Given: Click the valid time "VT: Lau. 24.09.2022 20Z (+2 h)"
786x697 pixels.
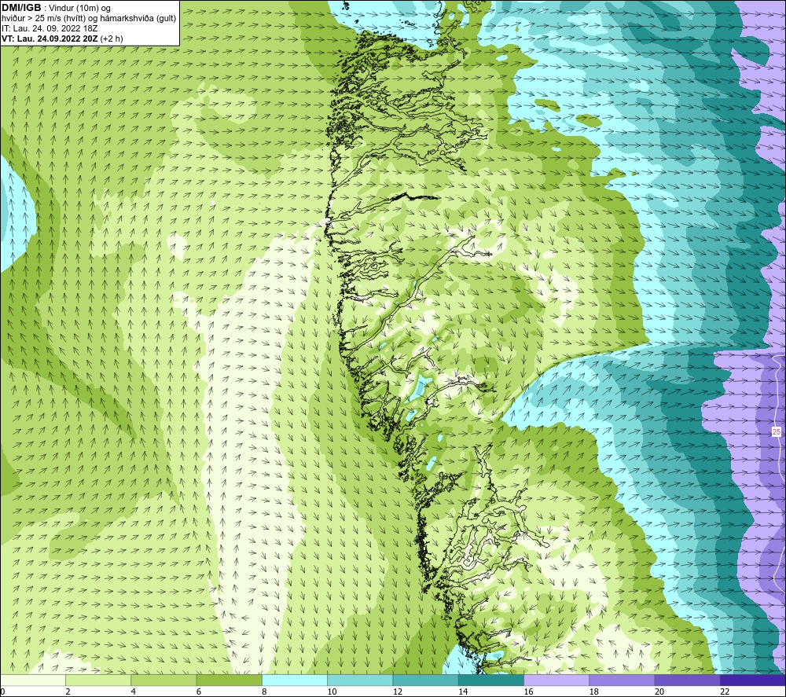Looking at the screenshot, I should 62,39.
